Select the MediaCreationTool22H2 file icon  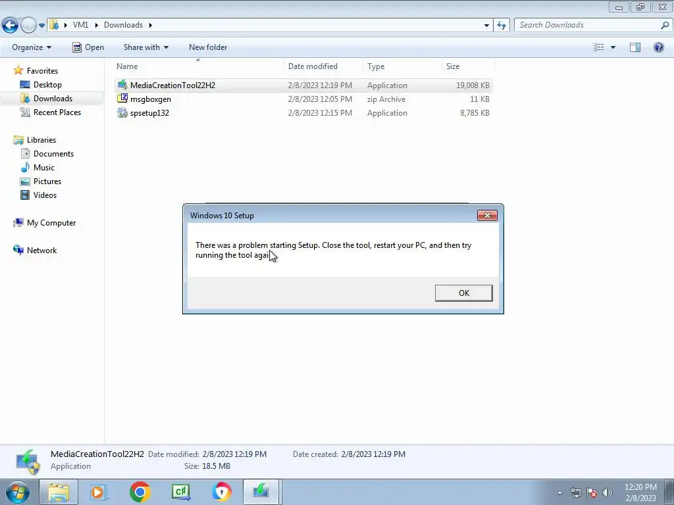click(122, 85)
